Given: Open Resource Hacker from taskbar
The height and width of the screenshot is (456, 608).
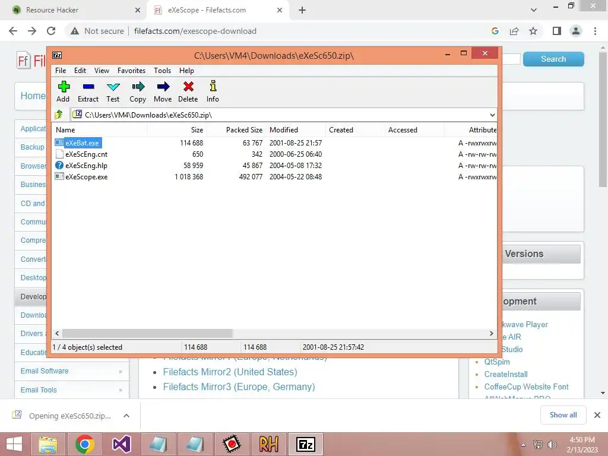Looking at the screenshot, I should pyautogui.click(x=268, y=444).
